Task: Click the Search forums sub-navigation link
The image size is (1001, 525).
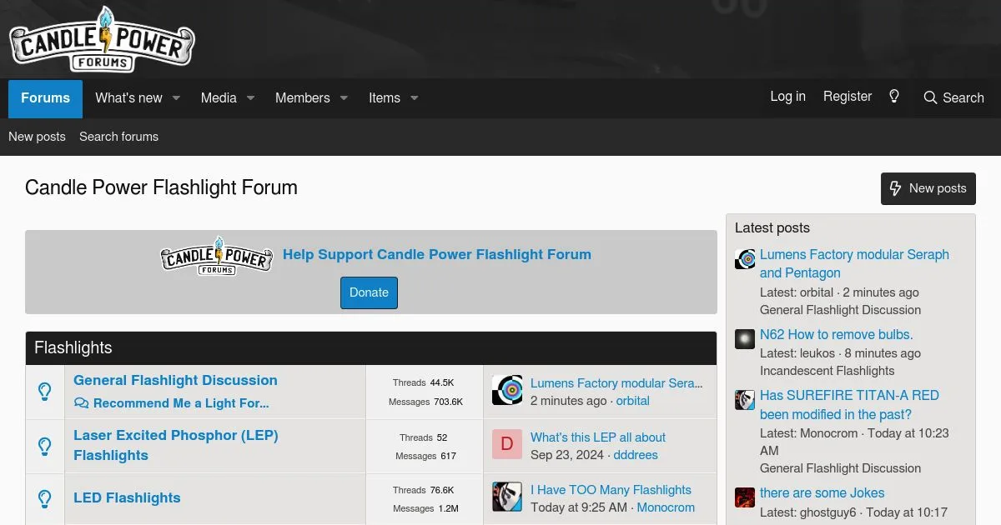Action: point(118,137)
